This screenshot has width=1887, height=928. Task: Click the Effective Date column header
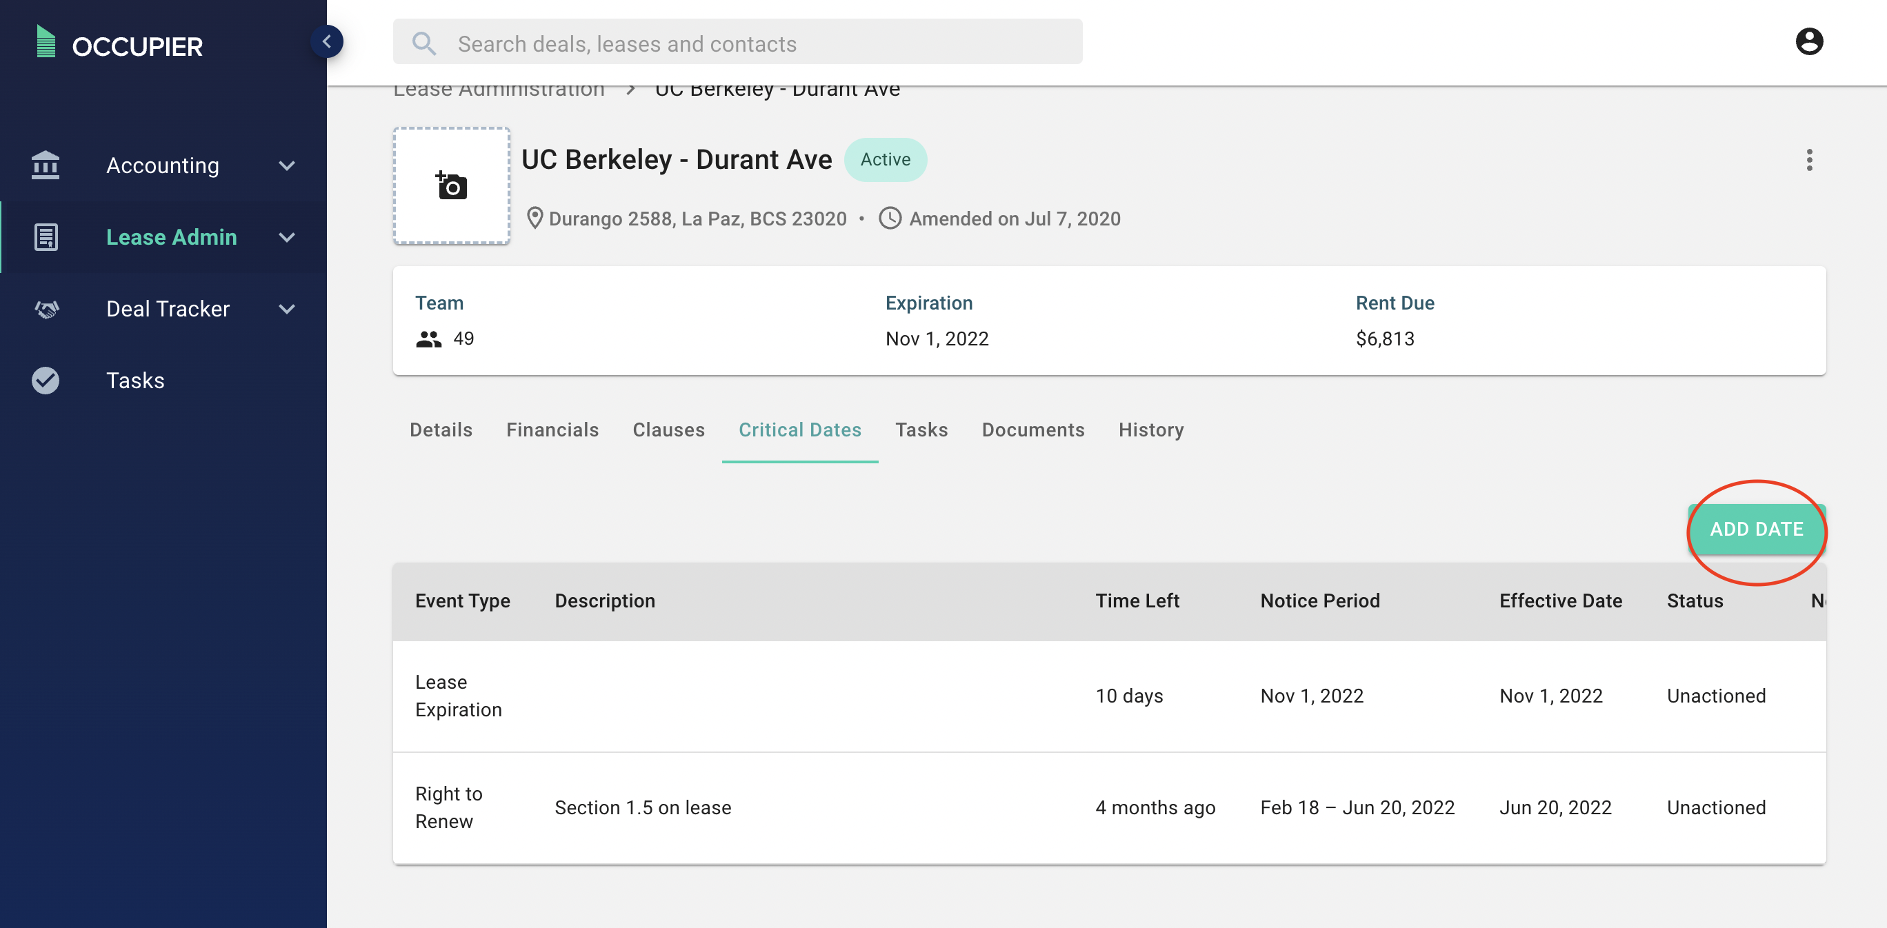click(x=1560, y=601)
